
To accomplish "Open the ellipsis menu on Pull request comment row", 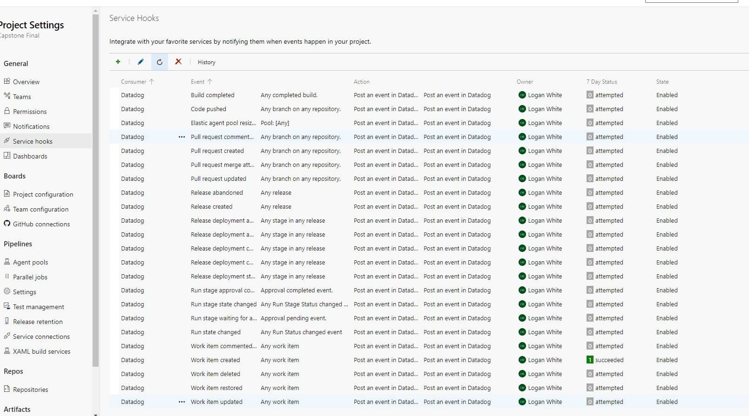I will click(182, 137).
